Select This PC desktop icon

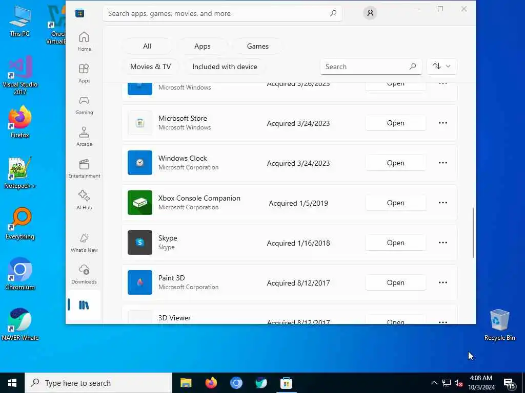[20, 21]
